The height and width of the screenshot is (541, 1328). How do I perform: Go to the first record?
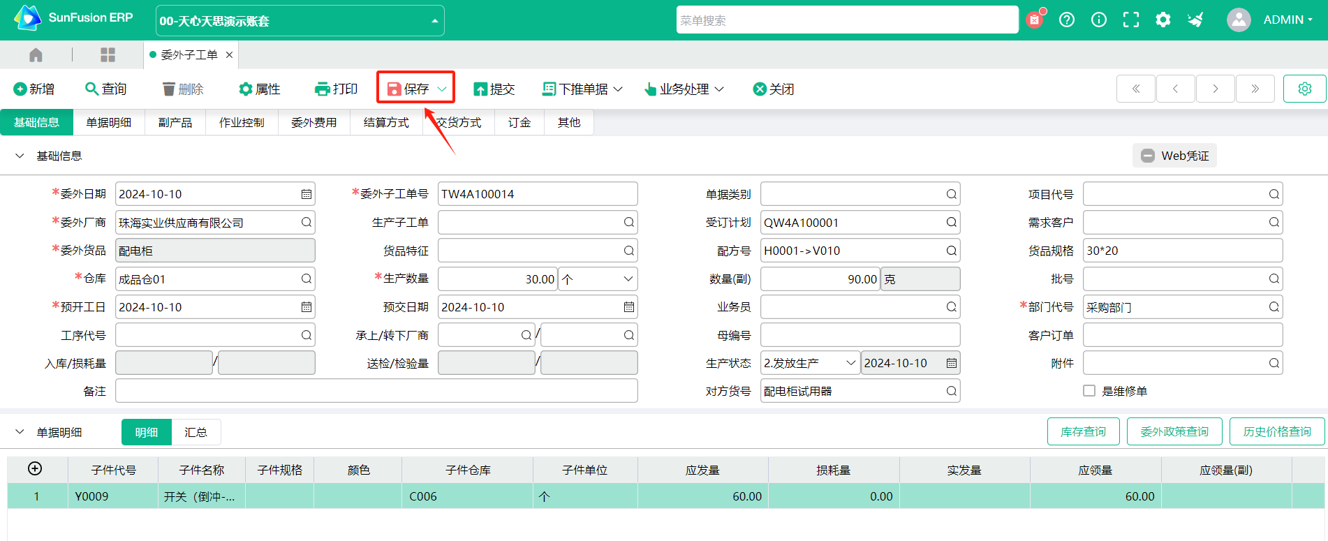[x=1136, y=89]
